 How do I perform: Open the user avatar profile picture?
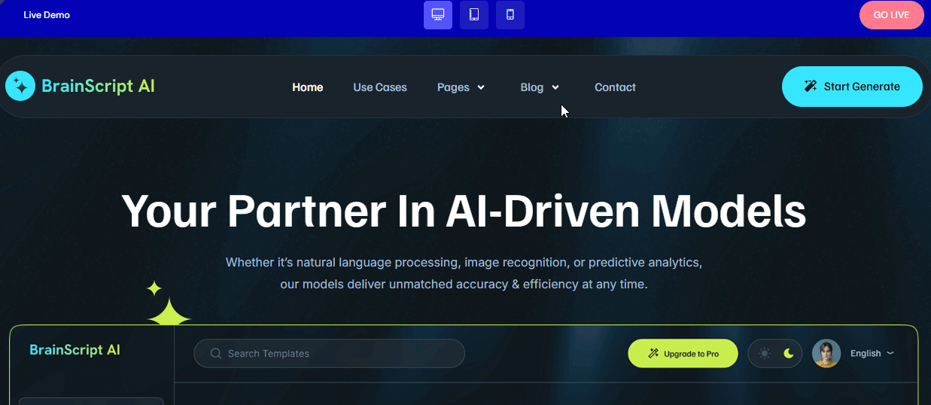[x=826, y=353]
